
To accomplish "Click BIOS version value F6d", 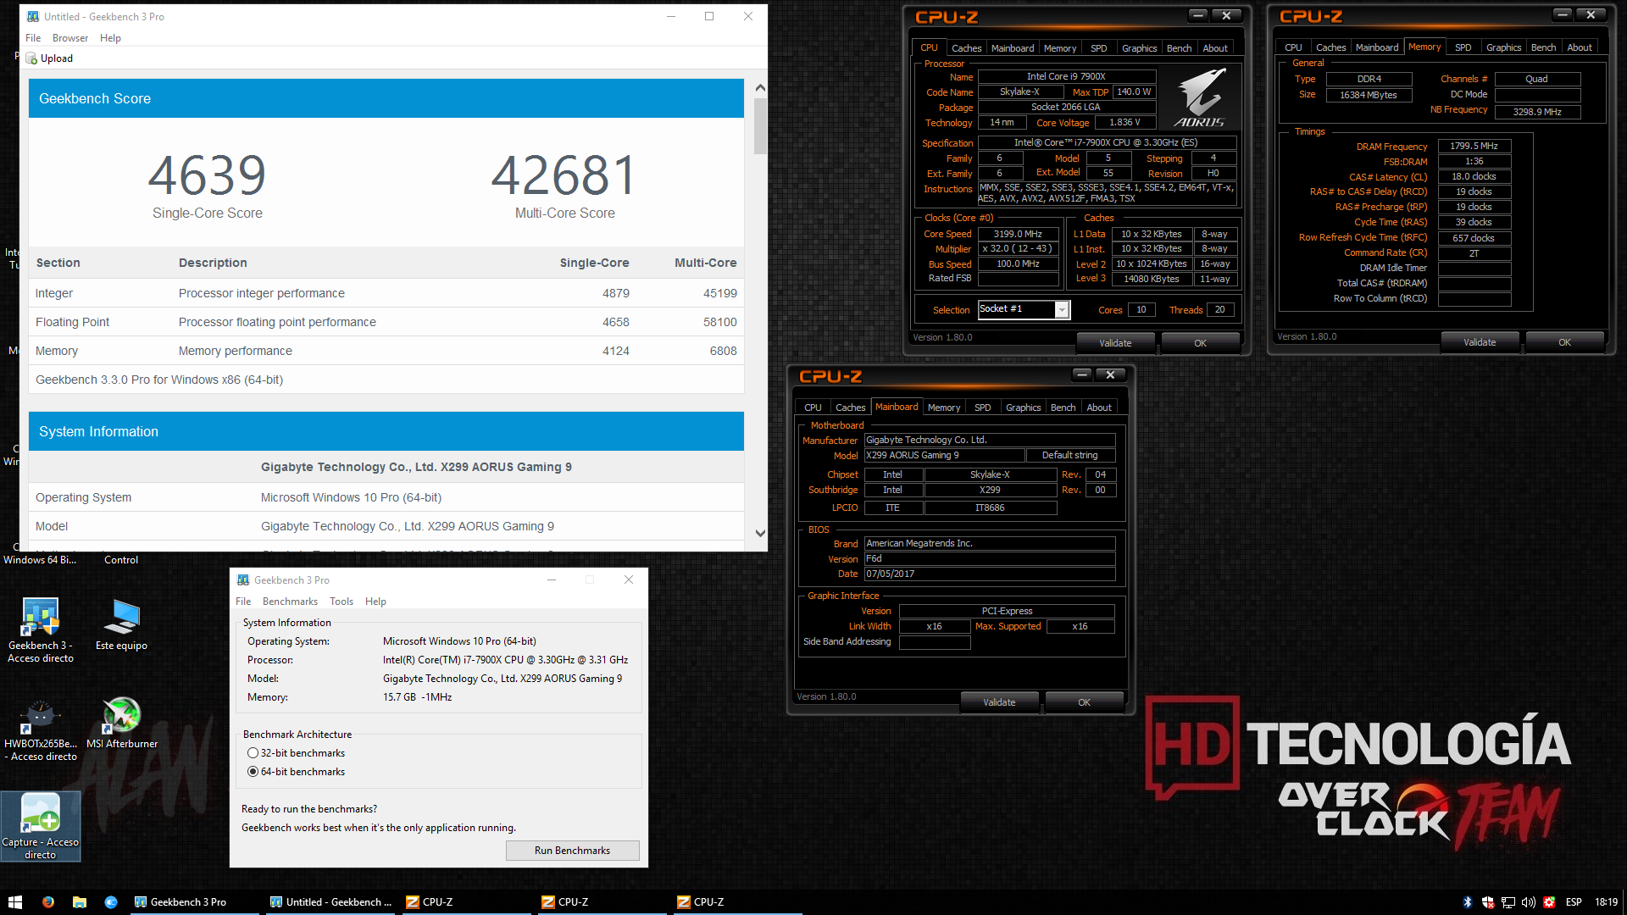I will click(989, 559).
